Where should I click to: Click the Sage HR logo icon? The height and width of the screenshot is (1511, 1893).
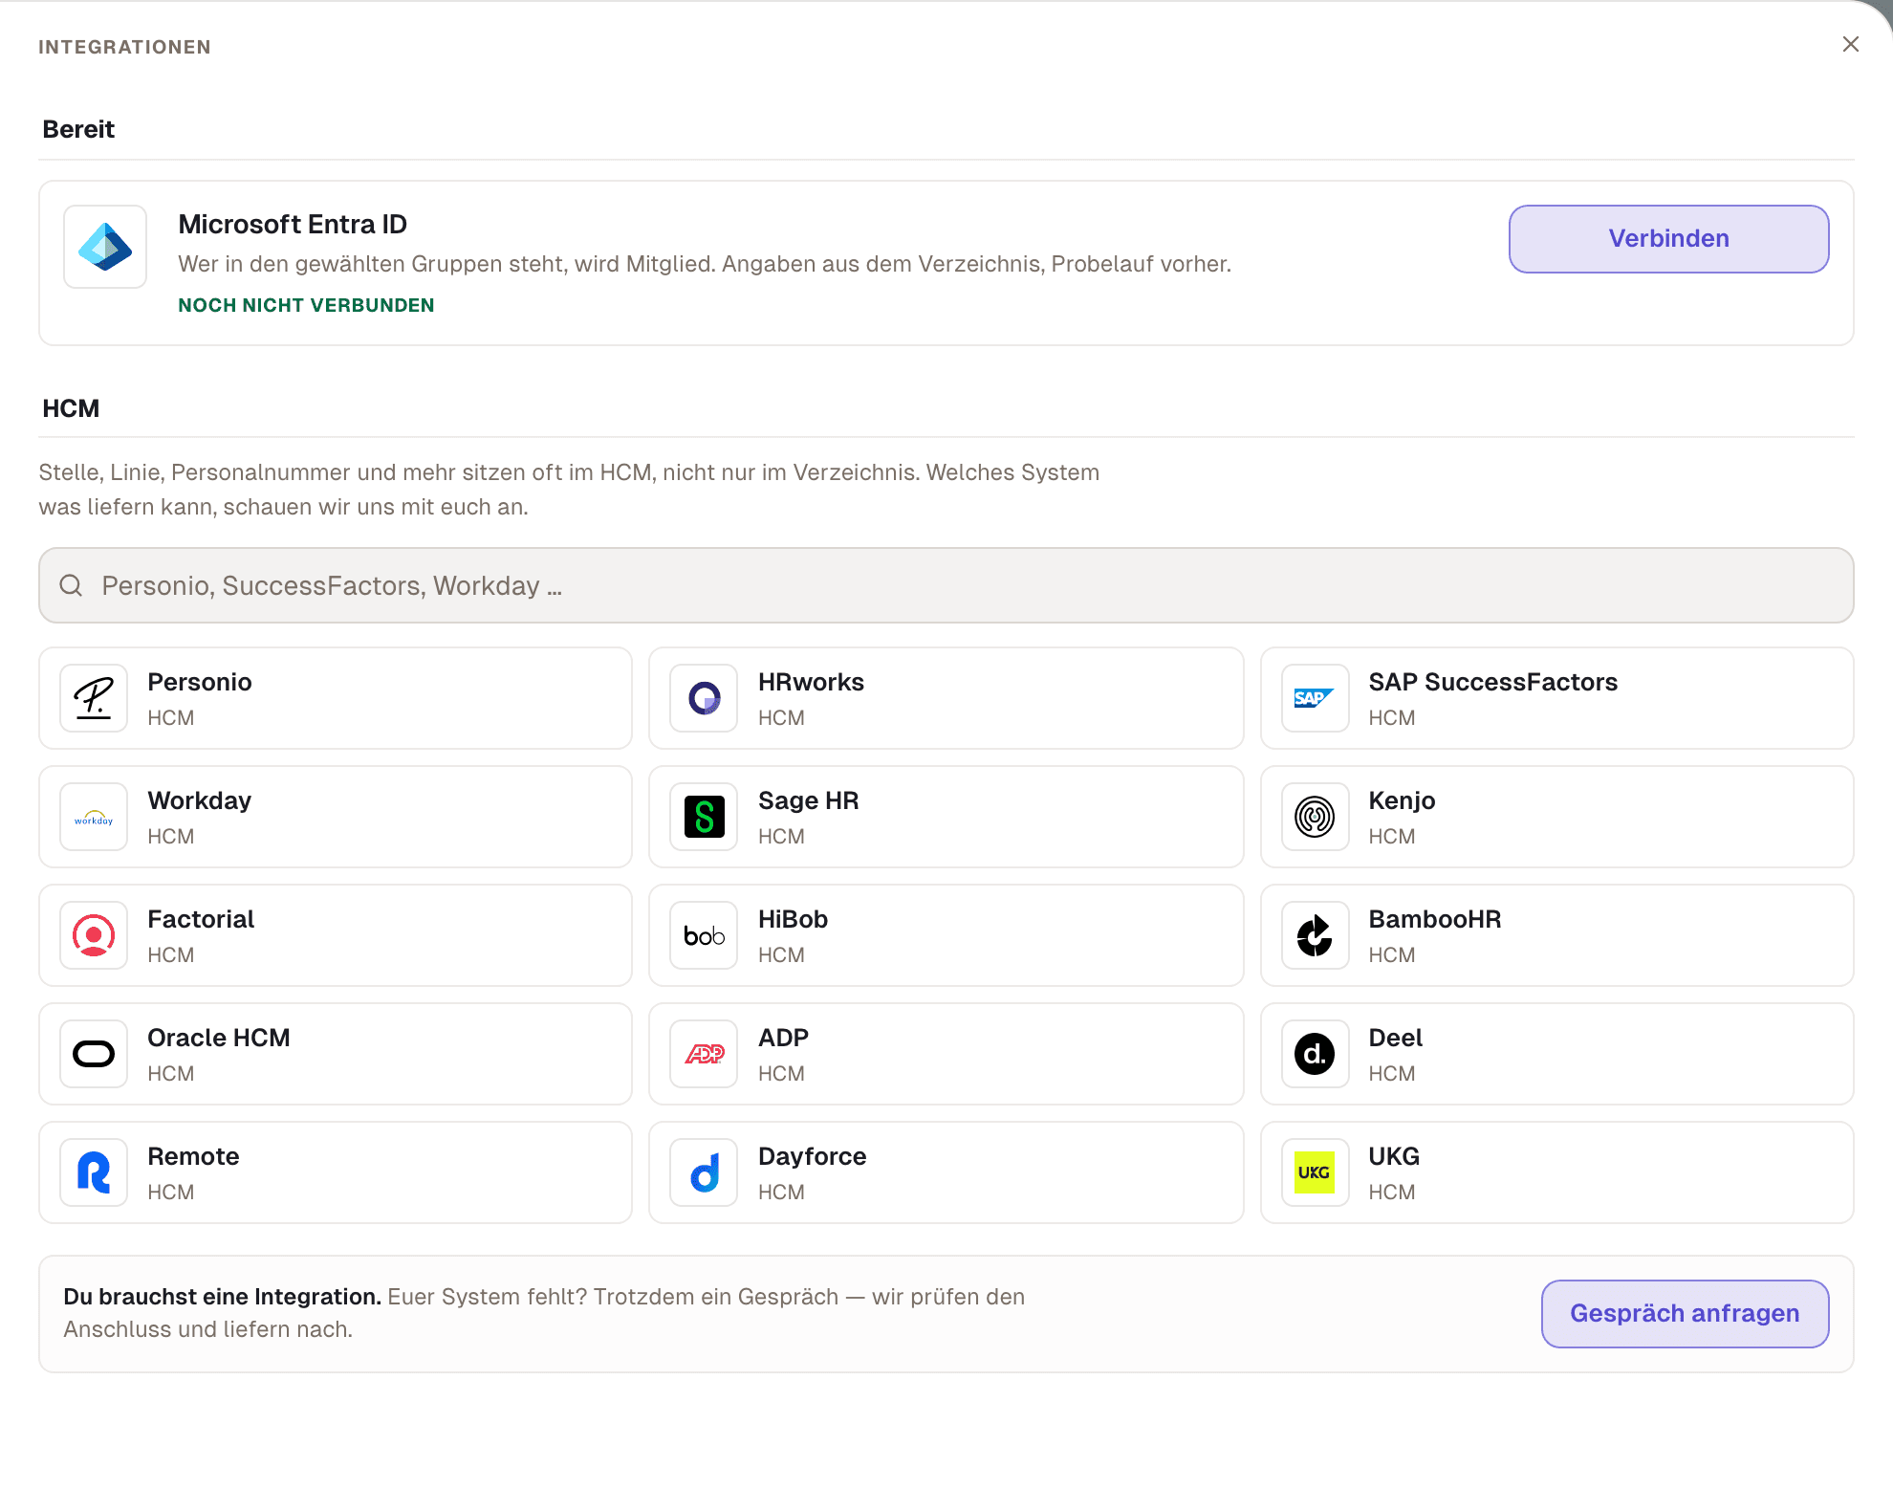(x=704, y=817)
